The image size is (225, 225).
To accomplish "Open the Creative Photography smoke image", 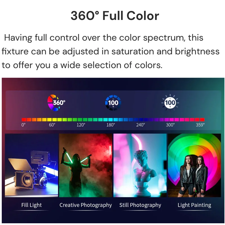I will (x=86, y=165).
